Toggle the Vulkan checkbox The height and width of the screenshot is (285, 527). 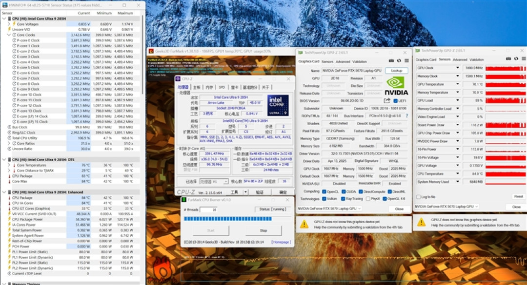point(324,199)
